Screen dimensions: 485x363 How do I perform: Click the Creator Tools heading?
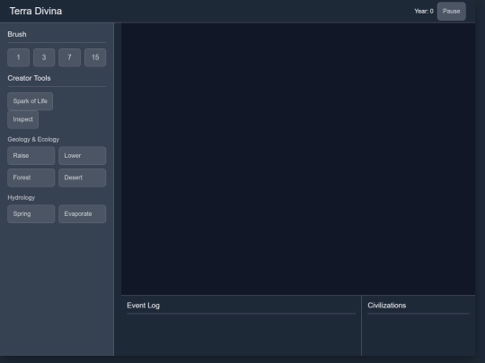29,78
